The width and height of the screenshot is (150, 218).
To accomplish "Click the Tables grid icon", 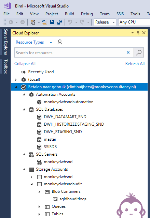I will [x=47, y=214].
